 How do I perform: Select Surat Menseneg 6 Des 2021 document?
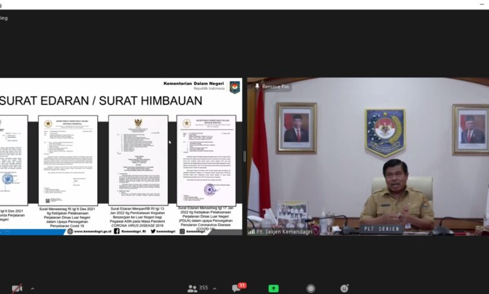tap(68, 160)
